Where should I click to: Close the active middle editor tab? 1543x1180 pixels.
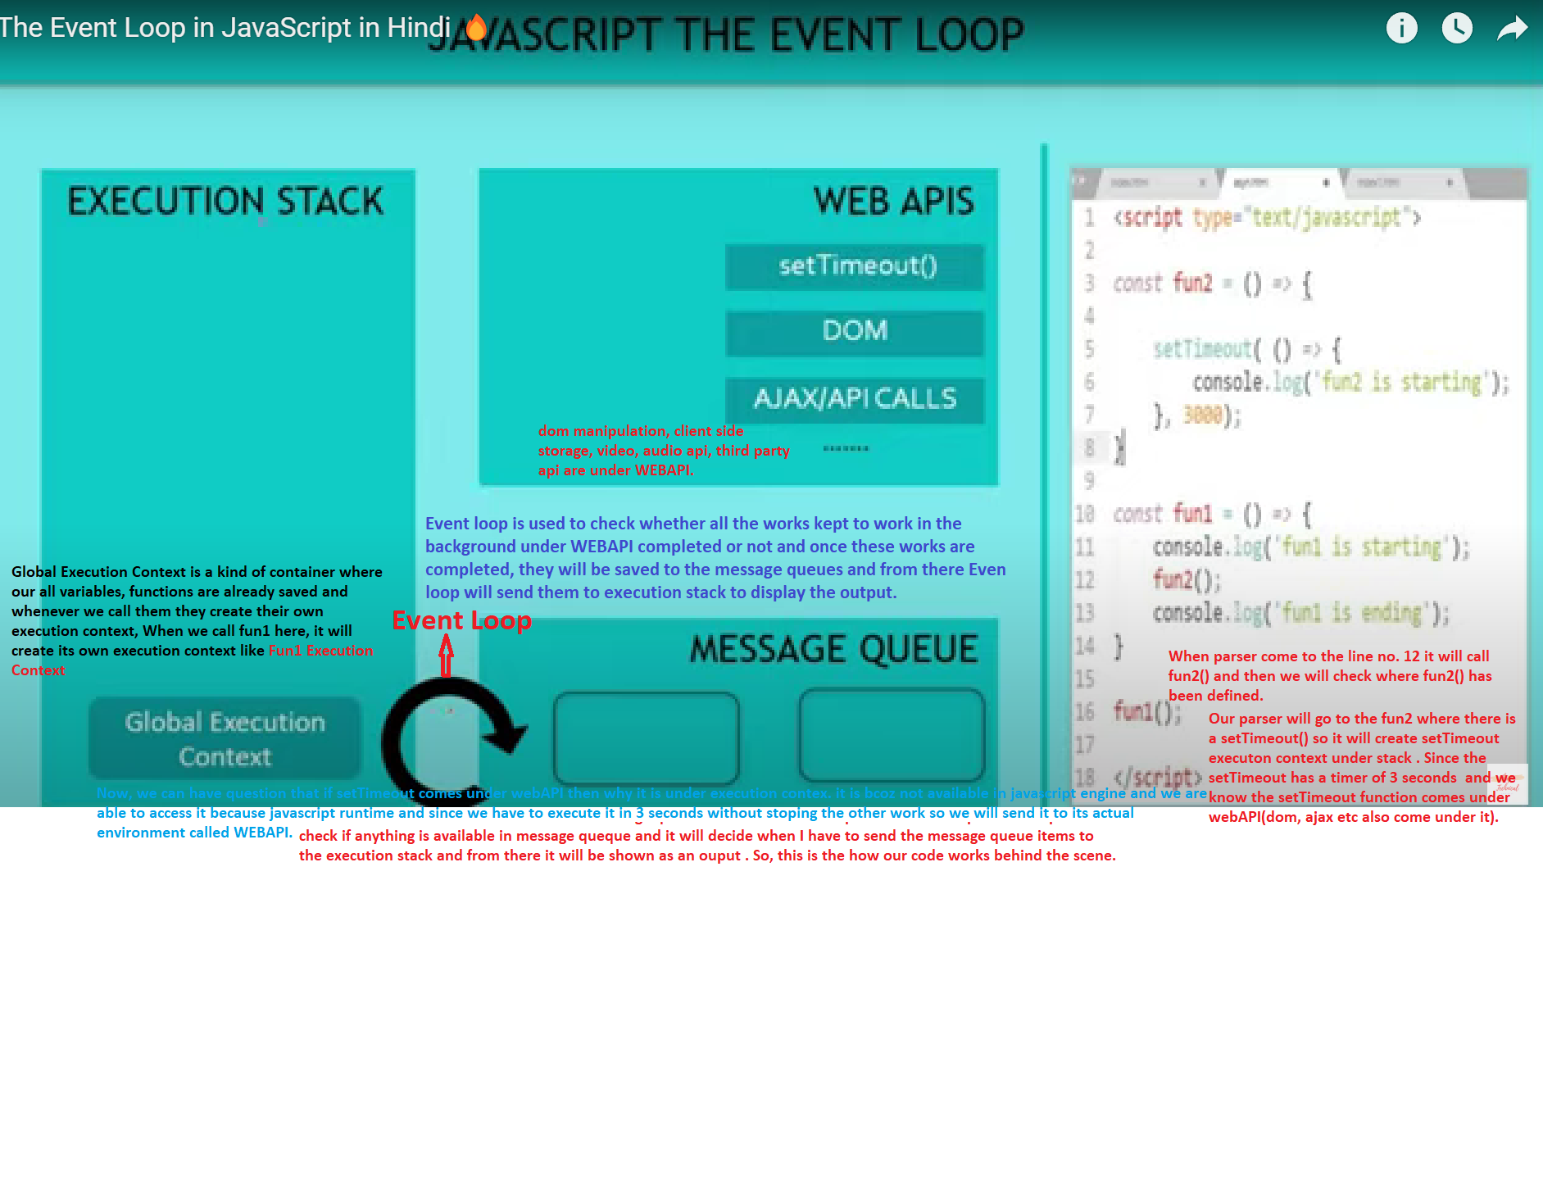[1325, 183]
